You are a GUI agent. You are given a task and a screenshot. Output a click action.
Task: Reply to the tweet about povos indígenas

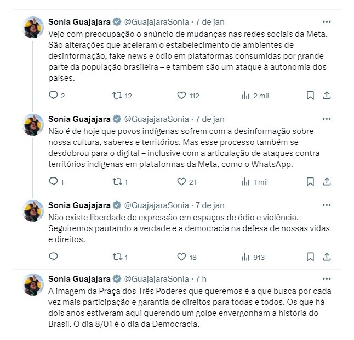click(53, 182)
